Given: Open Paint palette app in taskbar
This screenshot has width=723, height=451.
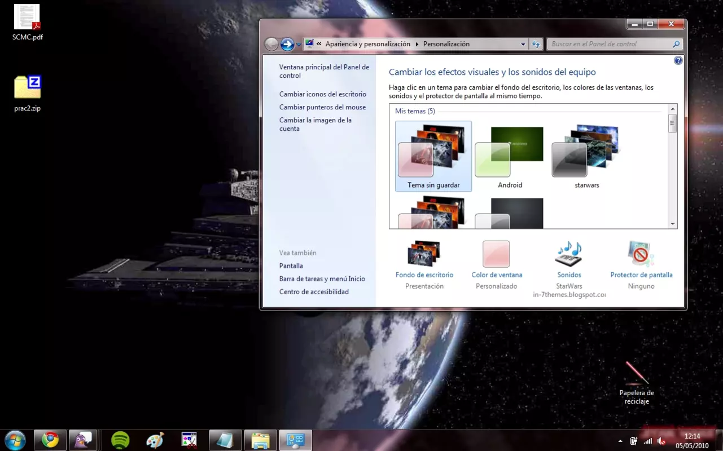Looking at the screenshot, I should (x=155, y=440).
